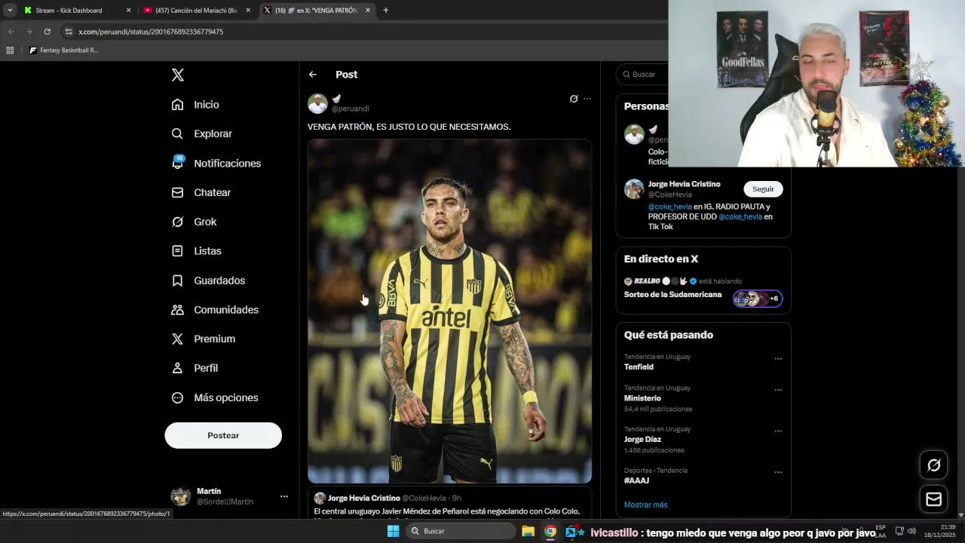Close the Kick Dashboard tab
Screen dimensions: 965x543
128,11
